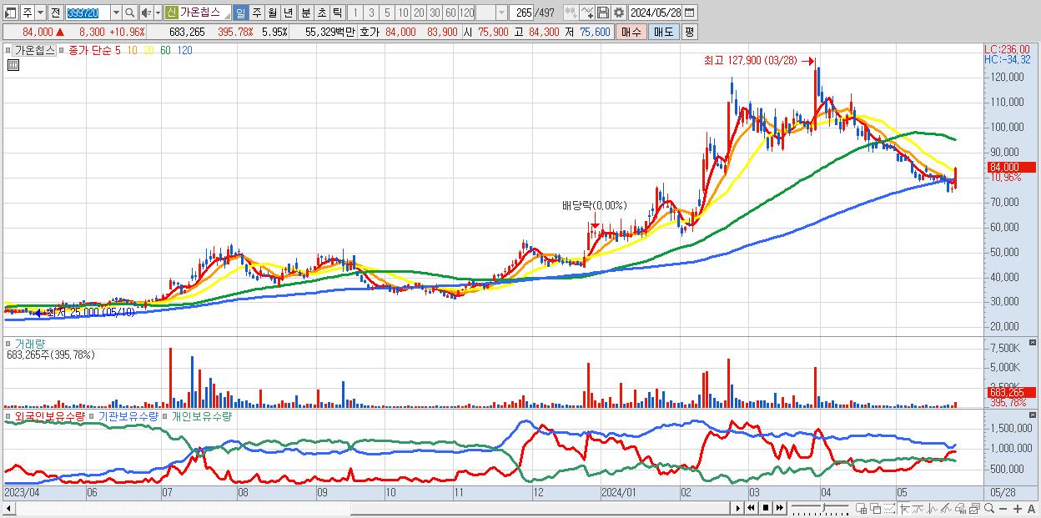Select the 30 interval preset
The width and height of the screenshot is (1041, 518).
pos(435,13)
